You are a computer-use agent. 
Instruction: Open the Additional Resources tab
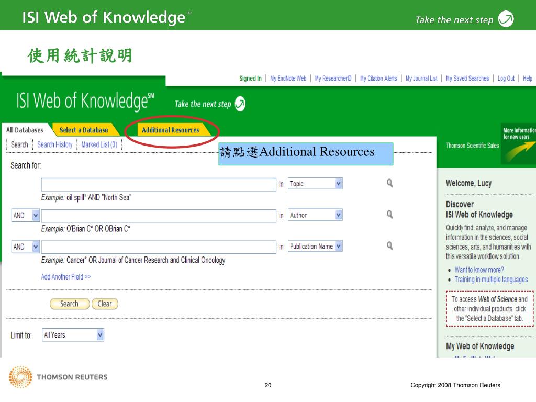(x=171, y=130)
